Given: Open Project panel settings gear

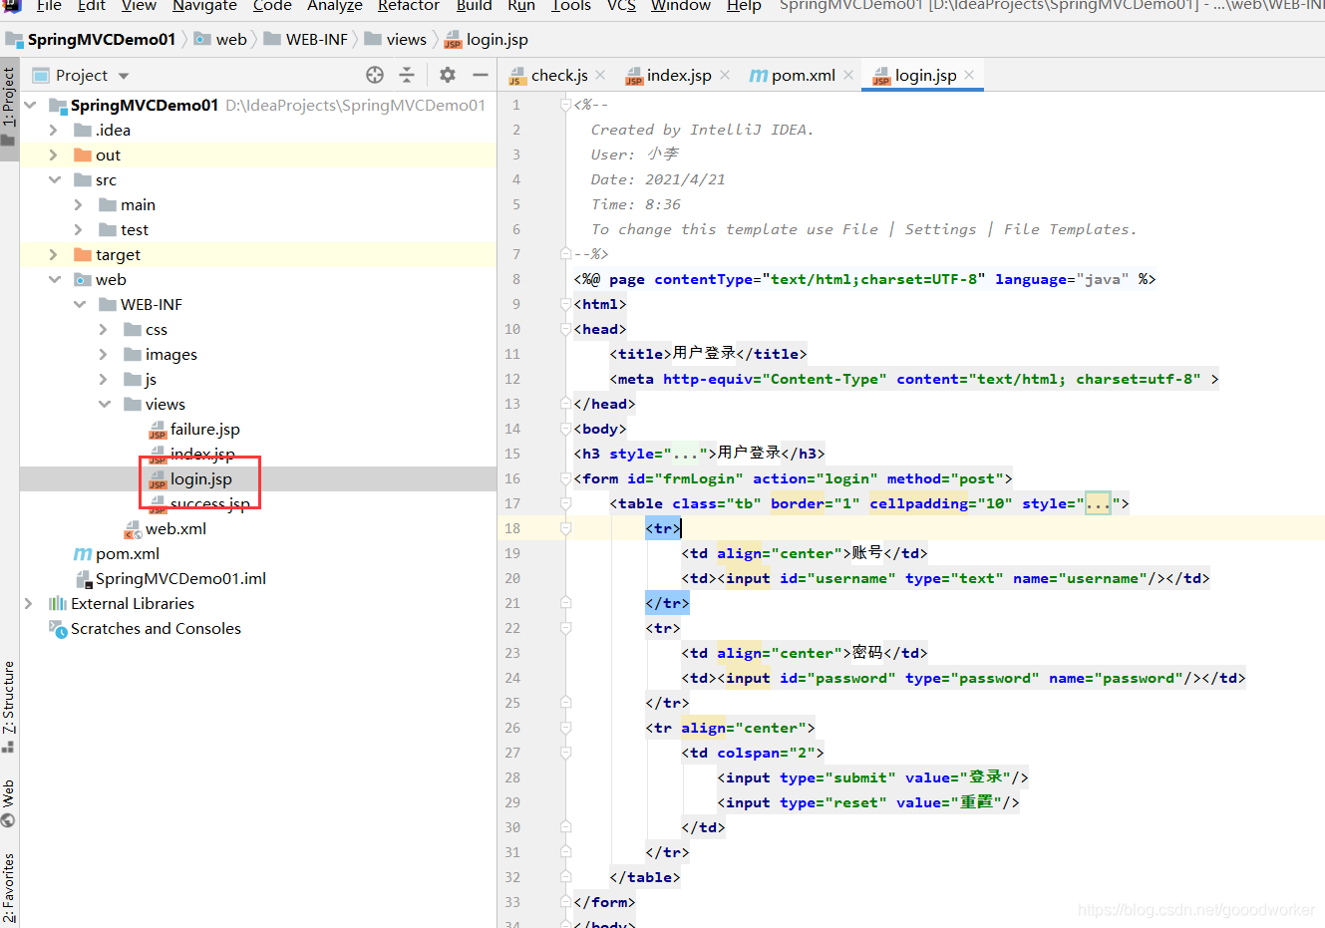Looking at the screenshot, I should point(448,75).
